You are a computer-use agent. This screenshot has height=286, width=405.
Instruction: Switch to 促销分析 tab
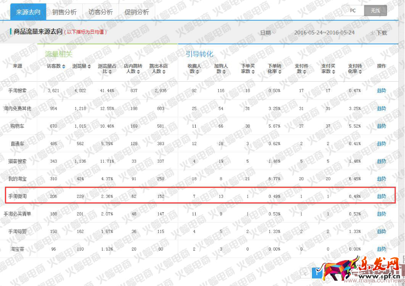click(137, 12)
